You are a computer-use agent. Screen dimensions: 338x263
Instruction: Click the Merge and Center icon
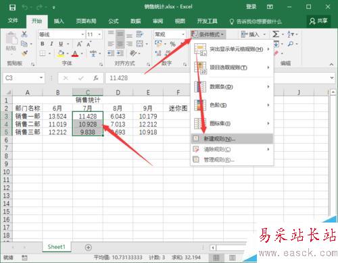pos(140,44)
